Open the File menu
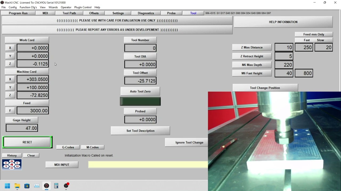 (3, 7)
